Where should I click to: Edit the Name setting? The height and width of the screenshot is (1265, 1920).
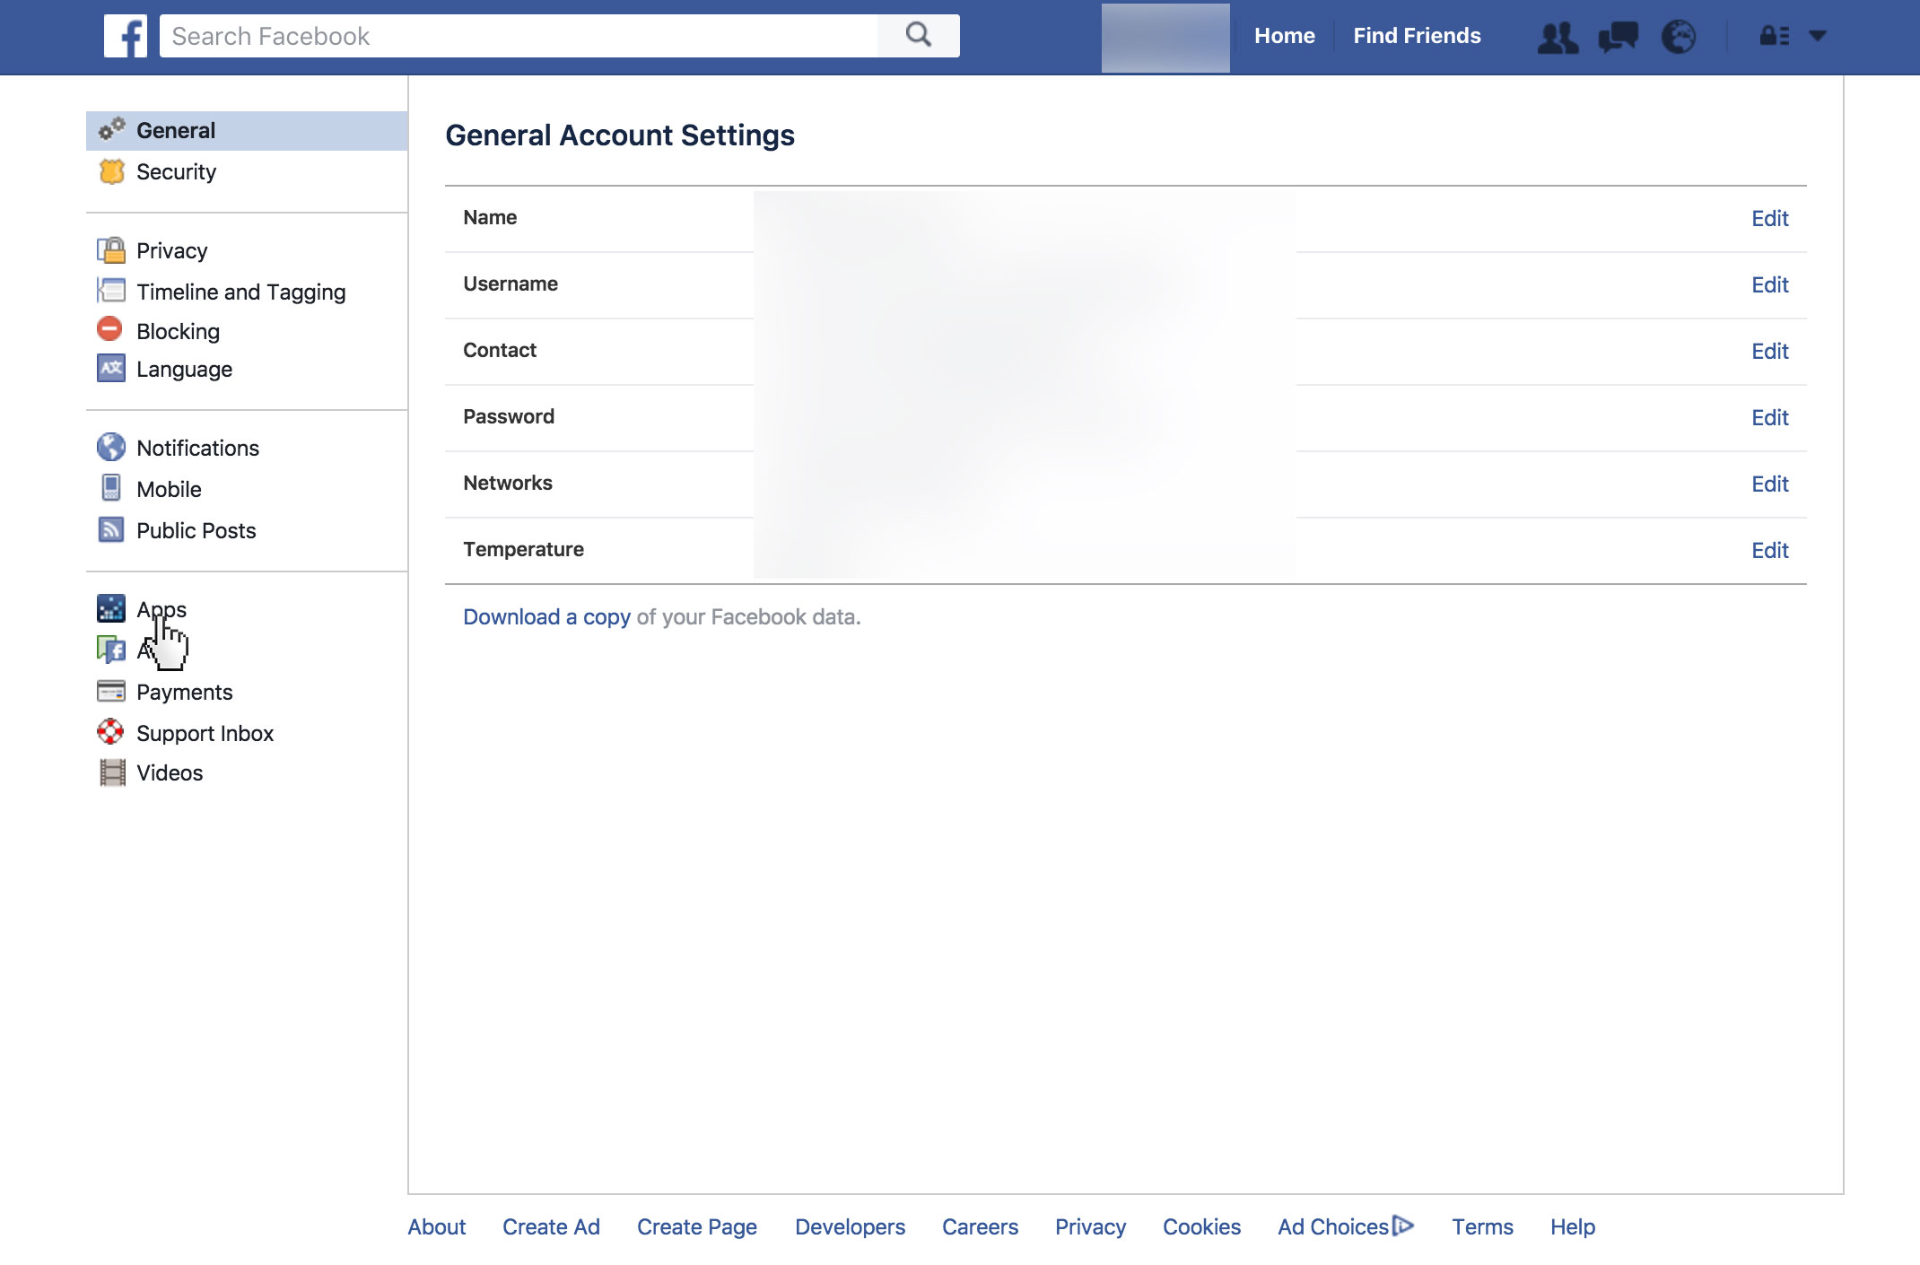point(1769,218)
